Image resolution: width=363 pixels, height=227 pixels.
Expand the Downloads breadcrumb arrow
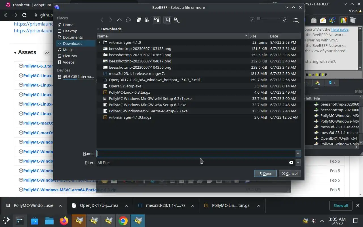[98, 29]
